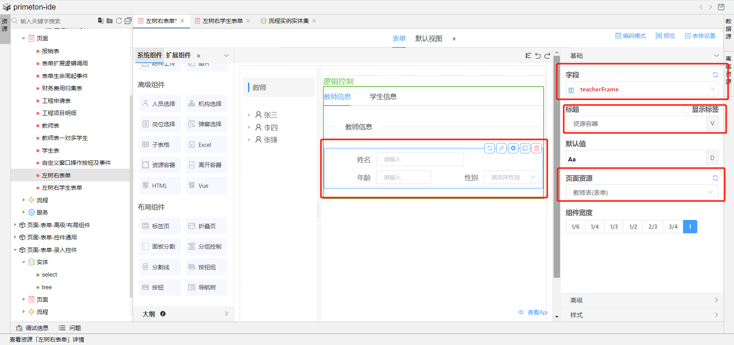This screenshot has height=345, width=734.
Task: Click the red delete icon on selected component
Action: pos(537,148)
